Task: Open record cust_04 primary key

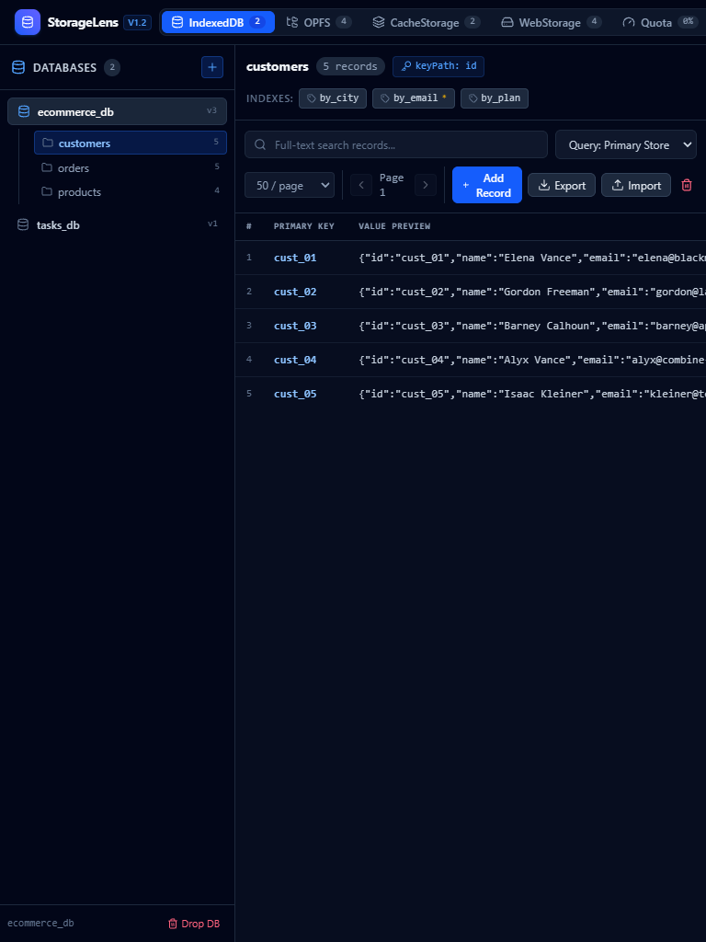Action: click(295, 360)
